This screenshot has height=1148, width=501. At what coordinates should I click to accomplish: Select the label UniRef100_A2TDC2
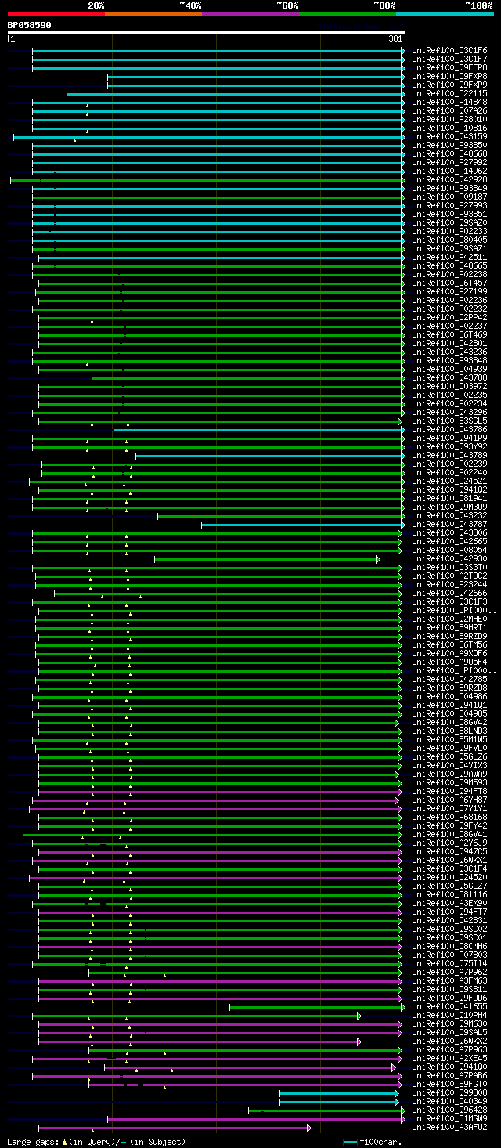tap(449, 576)
